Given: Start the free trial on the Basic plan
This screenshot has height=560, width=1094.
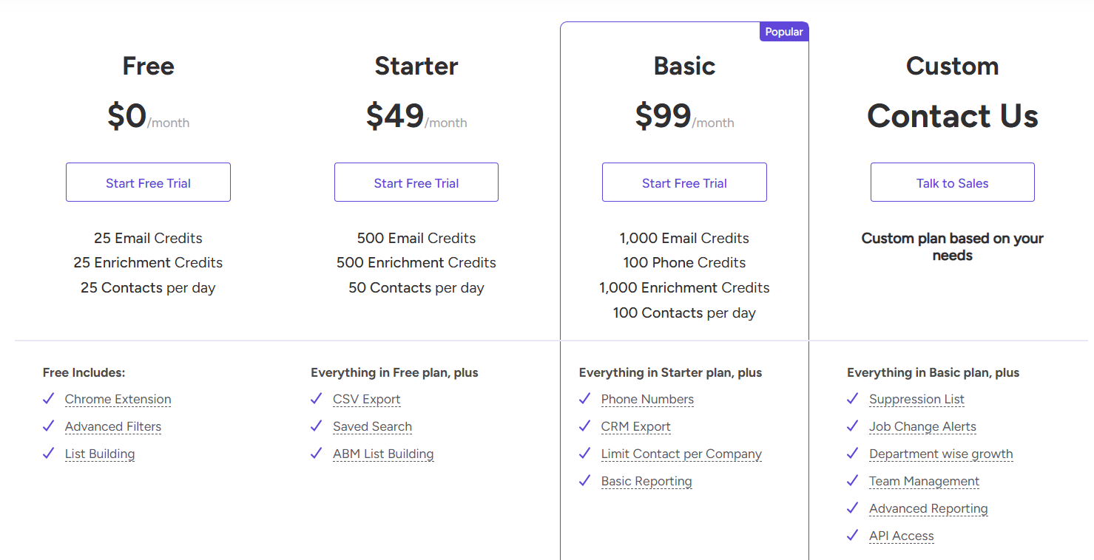Looking at the screenshot, I should [x=684, y=182].
